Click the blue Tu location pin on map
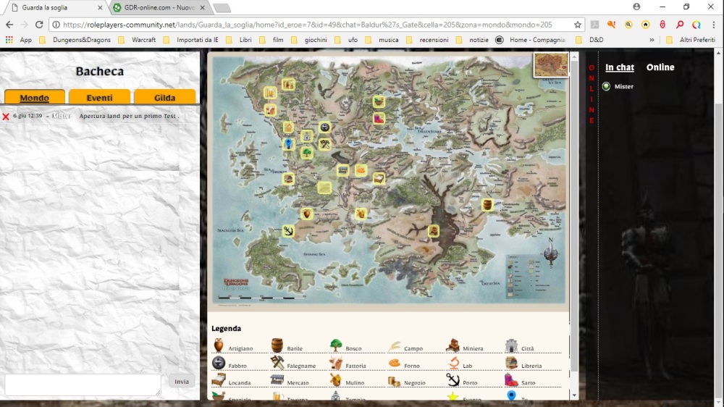 click(289, 144)
